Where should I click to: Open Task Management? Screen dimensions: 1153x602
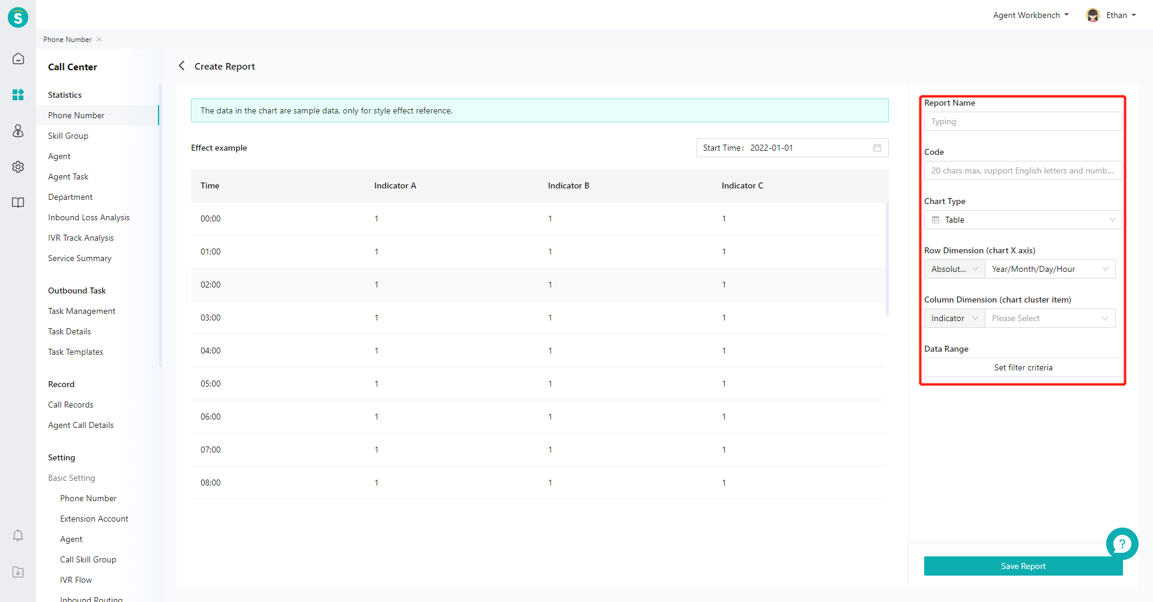[x=82, y=311]
